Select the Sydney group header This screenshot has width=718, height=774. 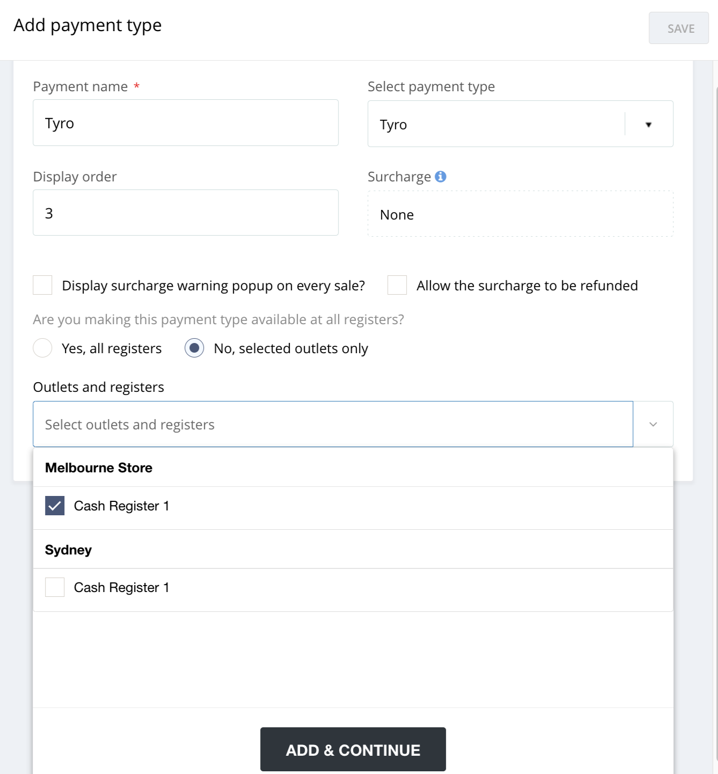click(68, 550)
